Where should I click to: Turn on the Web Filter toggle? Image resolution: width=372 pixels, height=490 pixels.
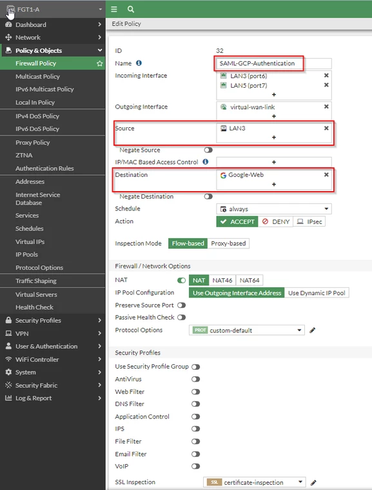click(196, 392)
